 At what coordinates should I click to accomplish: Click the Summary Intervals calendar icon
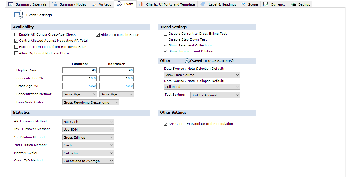point(11,4)
